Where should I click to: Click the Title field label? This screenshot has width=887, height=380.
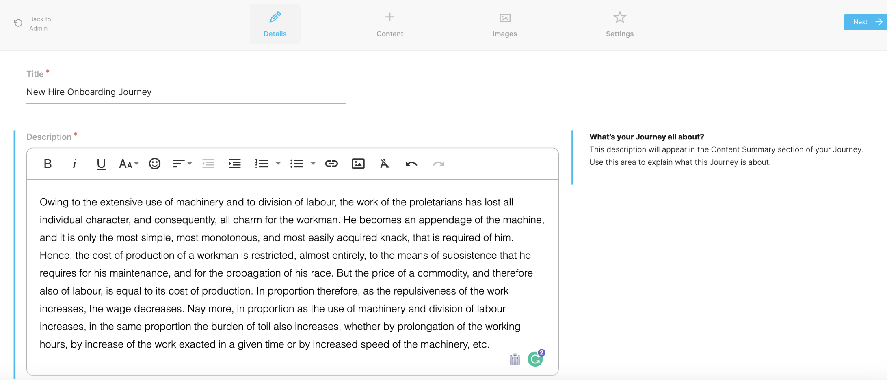click(x=35, y=74)
